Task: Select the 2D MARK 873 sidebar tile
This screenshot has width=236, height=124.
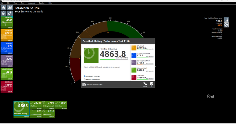Action: coord(7,47)
